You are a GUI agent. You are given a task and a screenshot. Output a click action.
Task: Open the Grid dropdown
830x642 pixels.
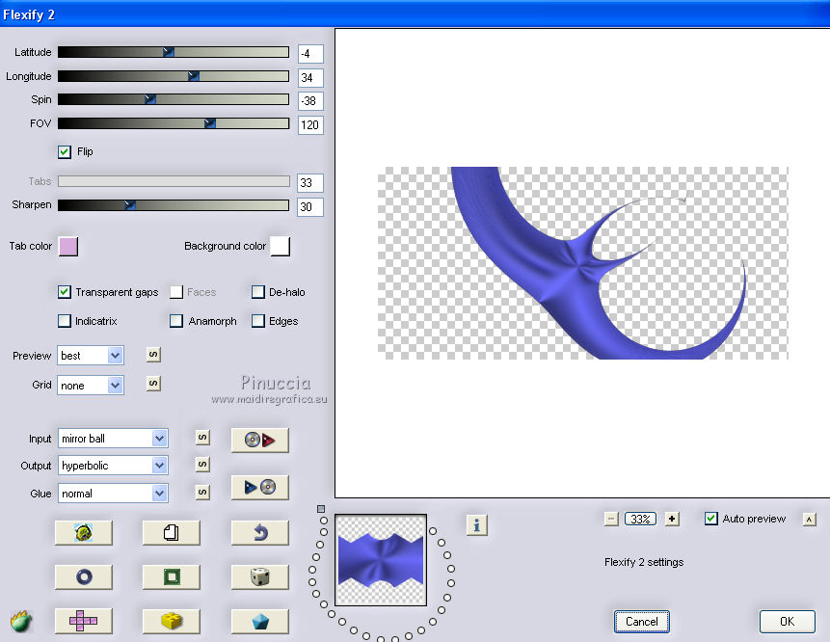pos(91,386)
